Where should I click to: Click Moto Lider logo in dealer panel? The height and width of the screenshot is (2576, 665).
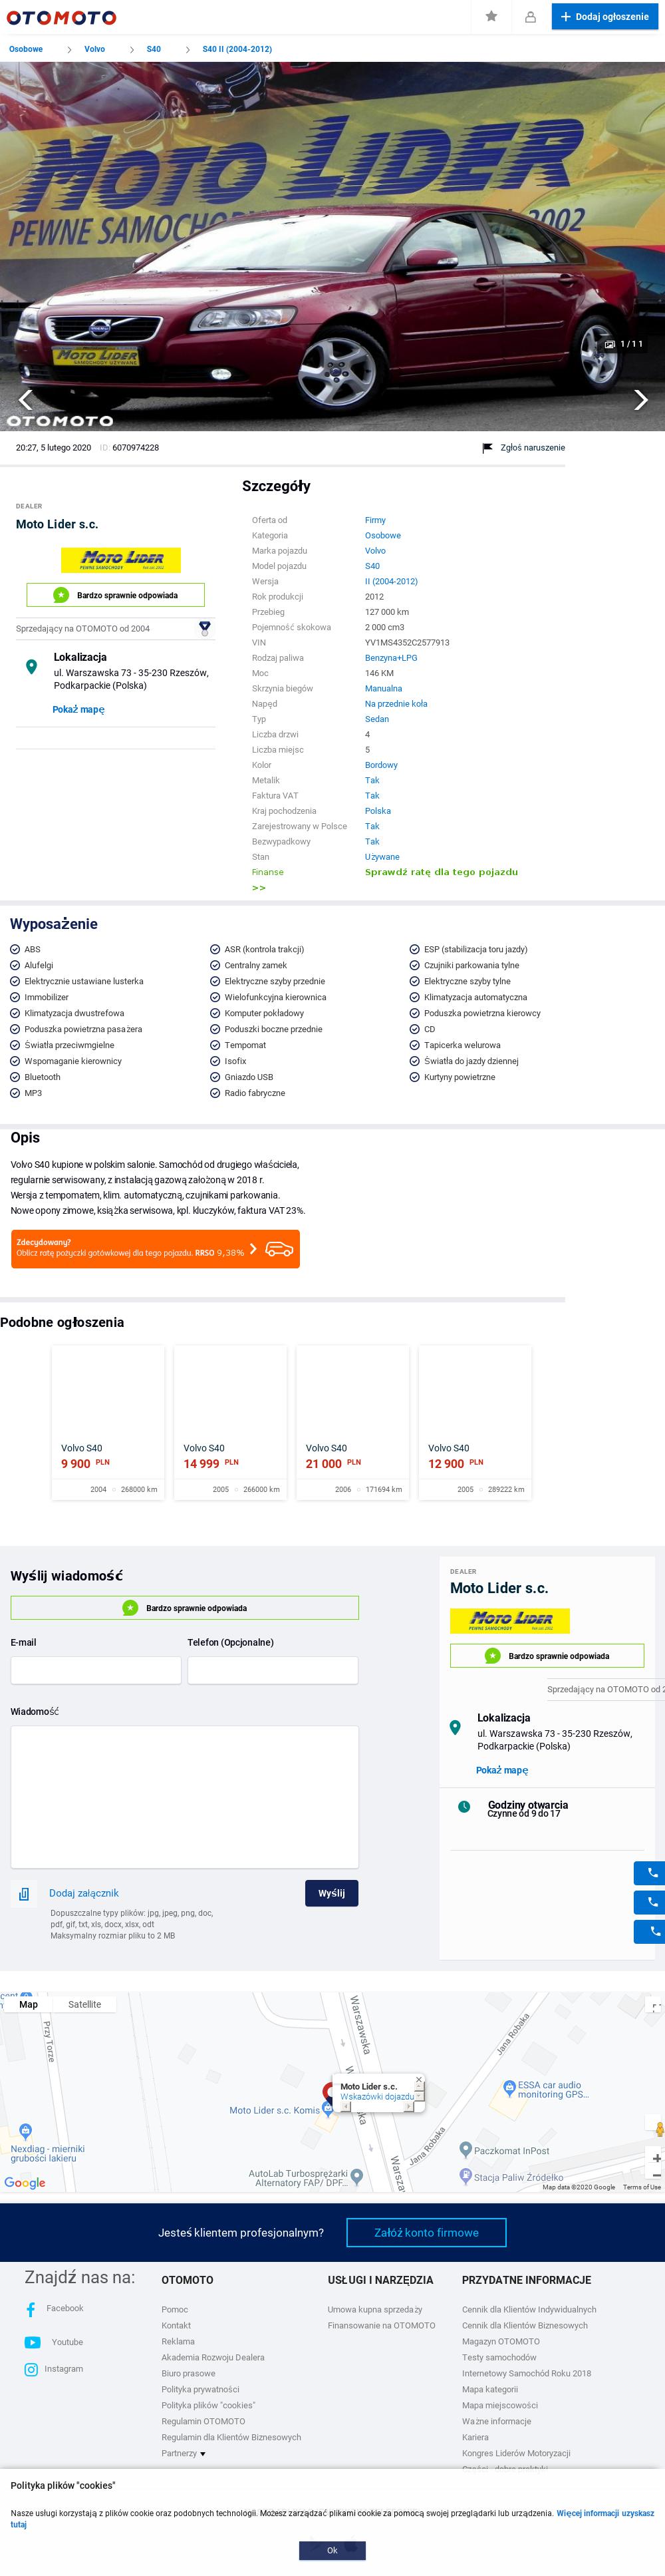(121, 559)
